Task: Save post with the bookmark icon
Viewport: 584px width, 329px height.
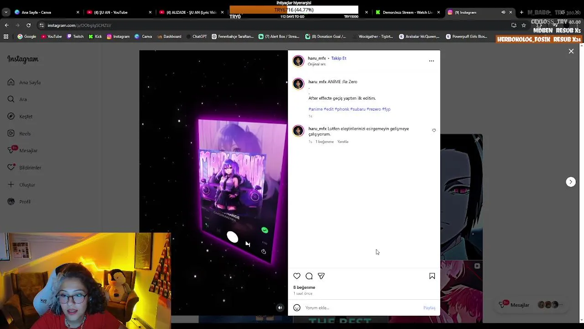Action: click(432, 276)
